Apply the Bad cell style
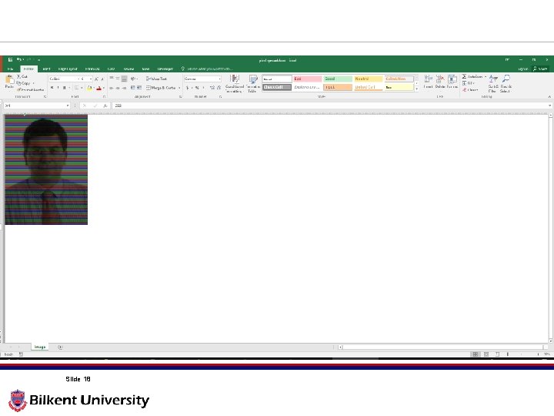Image resolution: width=554 pixels, height=416 pixels. [x=307, y=79]
